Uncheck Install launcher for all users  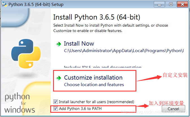click(56, 102)
